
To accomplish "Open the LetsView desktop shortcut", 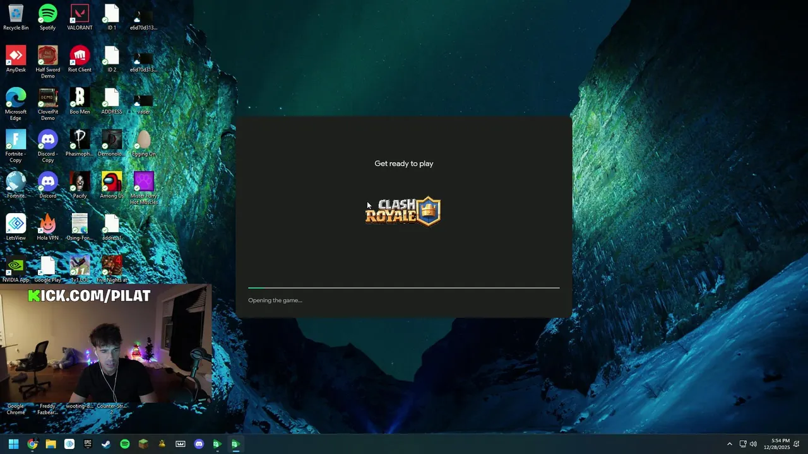I will click(16, 228).
